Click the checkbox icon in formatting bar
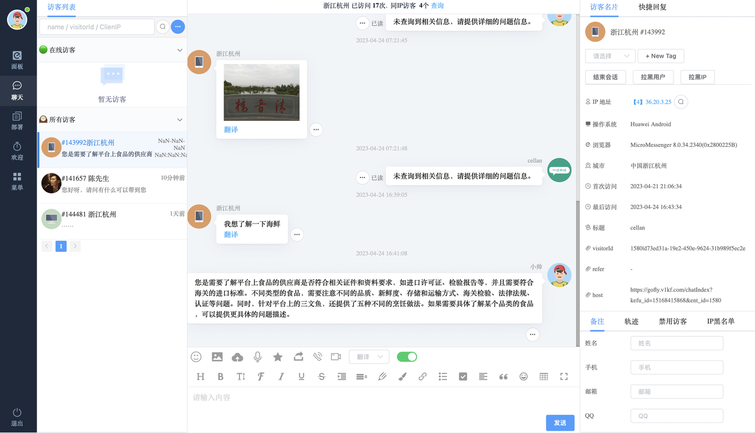The height and width of the screenshot is (433, 755). click(463, 376)
